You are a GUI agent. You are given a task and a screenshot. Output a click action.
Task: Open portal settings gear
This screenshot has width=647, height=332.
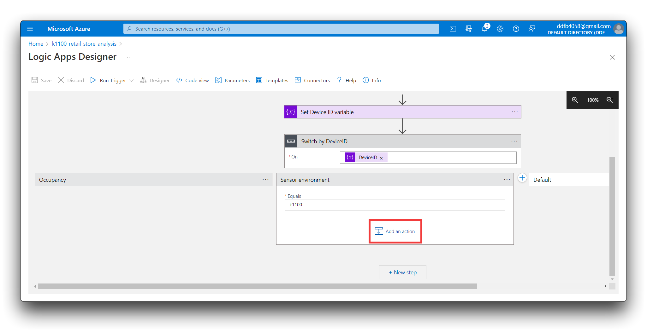pyautogui.click(x=500, y=29)
